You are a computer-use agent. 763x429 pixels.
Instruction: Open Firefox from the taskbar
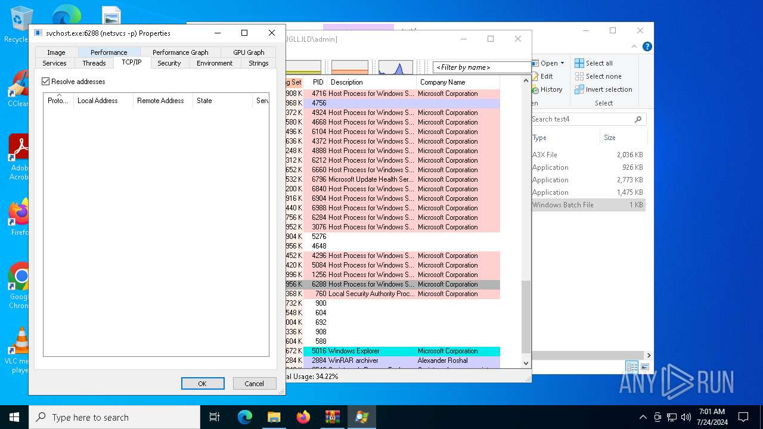[303, 417]
